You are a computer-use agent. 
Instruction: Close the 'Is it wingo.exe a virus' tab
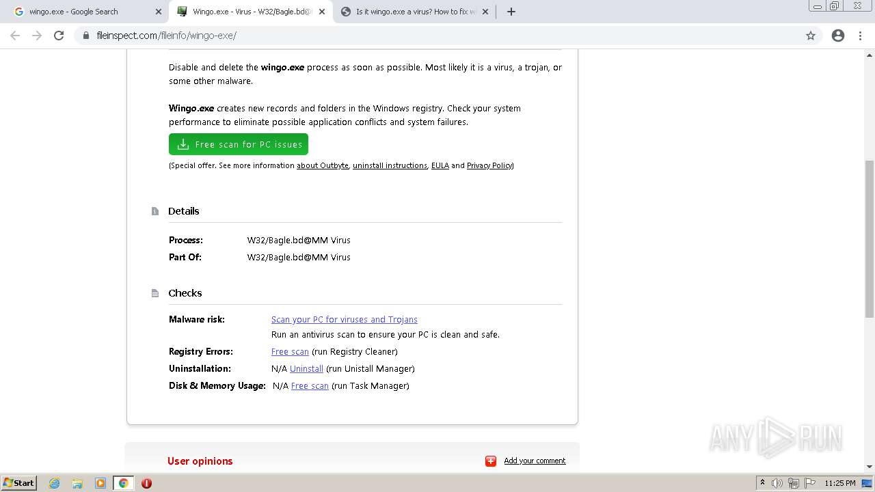tap(485, 12)
